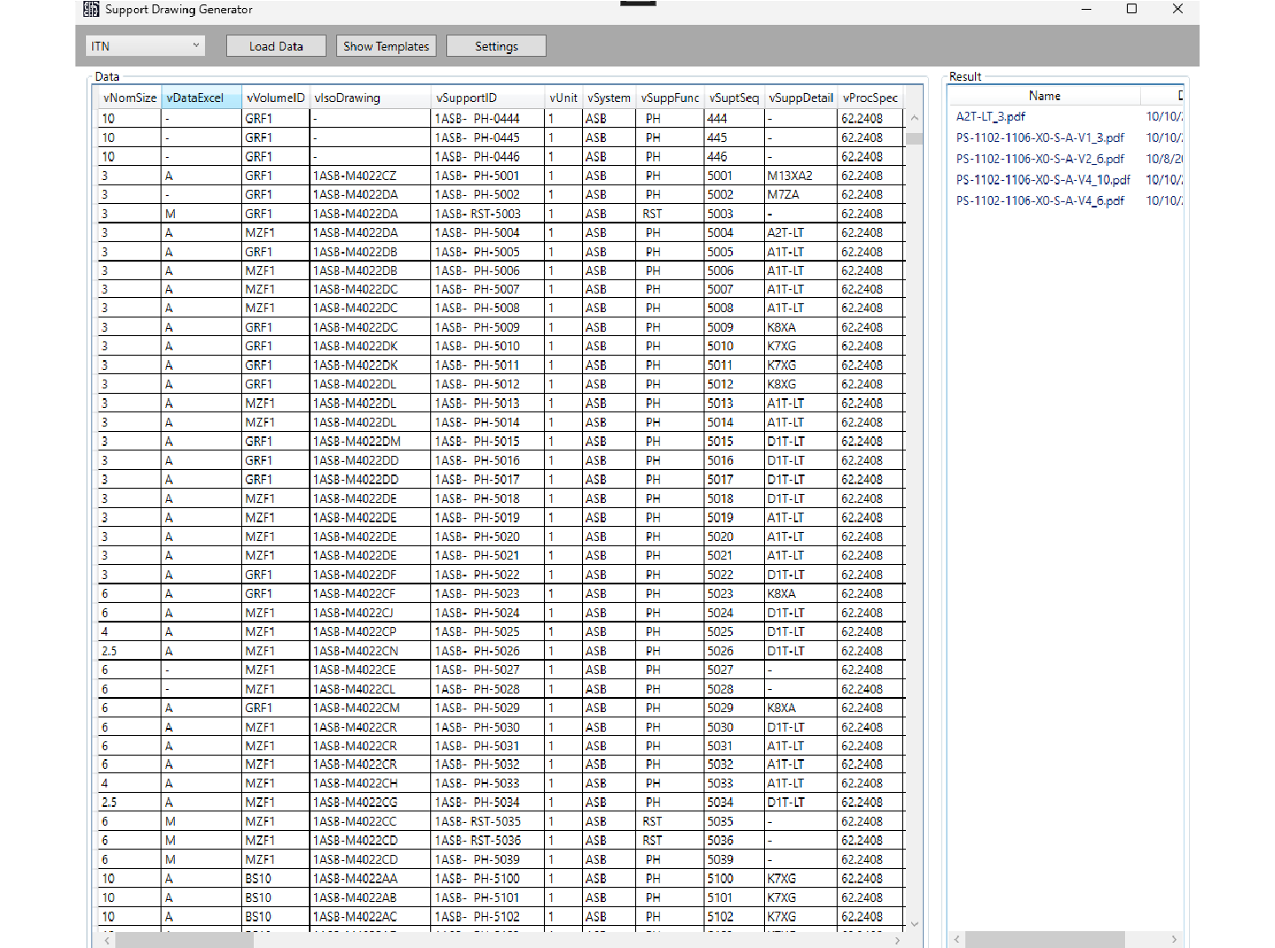Click the A2T-LT cell in row 5004

tap(800, 232)
